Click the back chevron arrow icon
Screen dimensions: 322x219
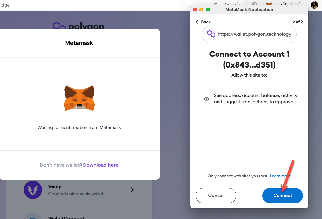tap(197, 22)
